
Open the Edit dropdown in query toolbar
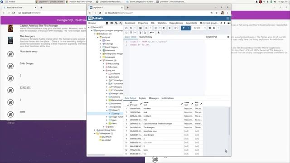coord(176,28)
